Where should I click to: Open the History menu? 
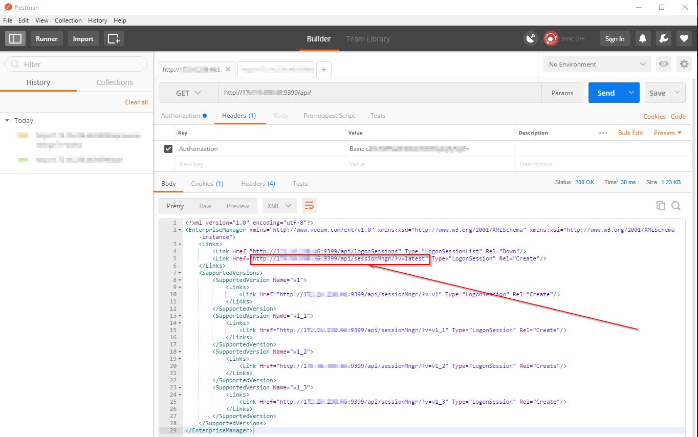tap(97, 20)
